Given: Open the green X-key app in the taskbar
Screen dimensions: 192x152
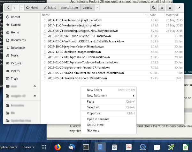Looking at the screenshot, I should (x=171, y=147).
